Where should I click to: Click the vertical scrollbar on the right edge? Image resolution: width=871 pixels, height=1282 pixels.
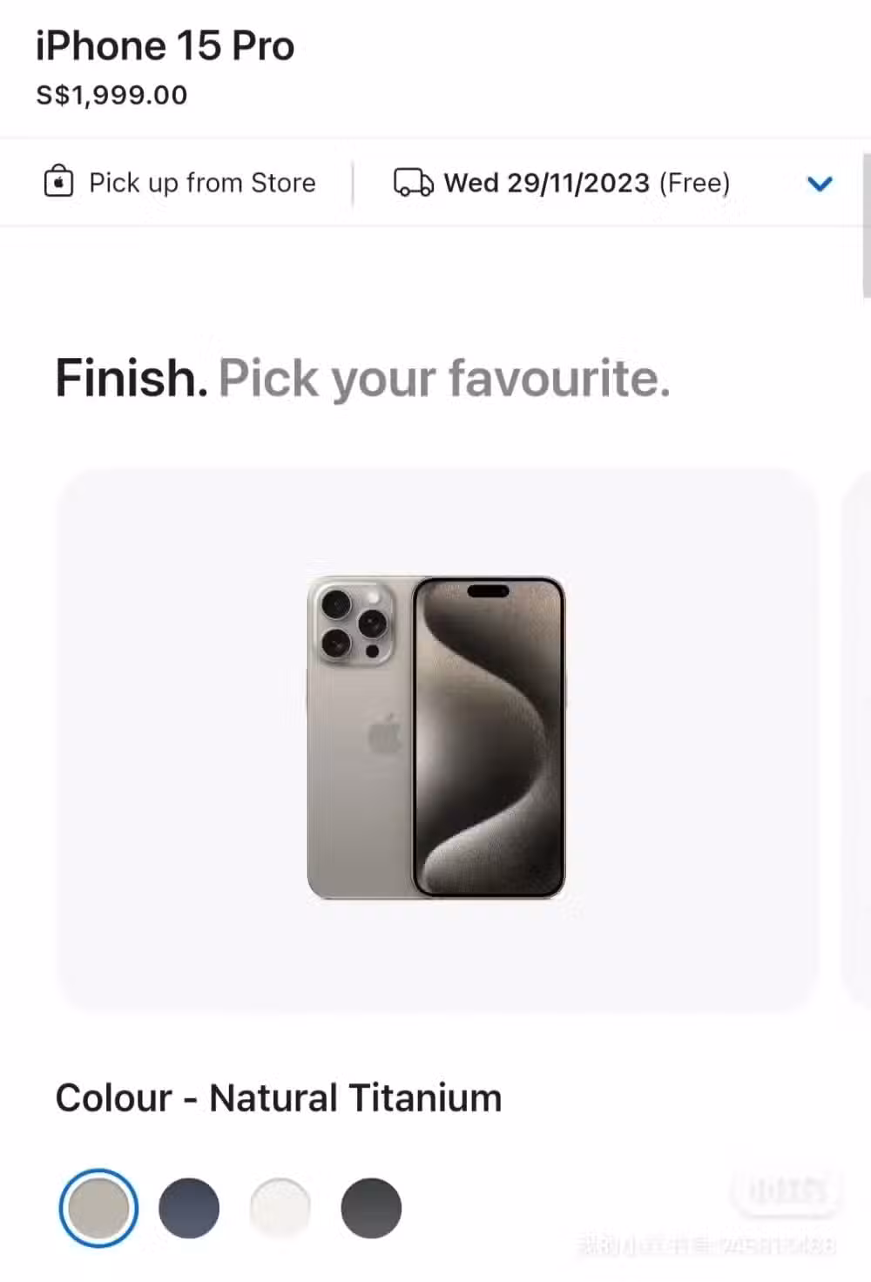(x=866, y=226)
